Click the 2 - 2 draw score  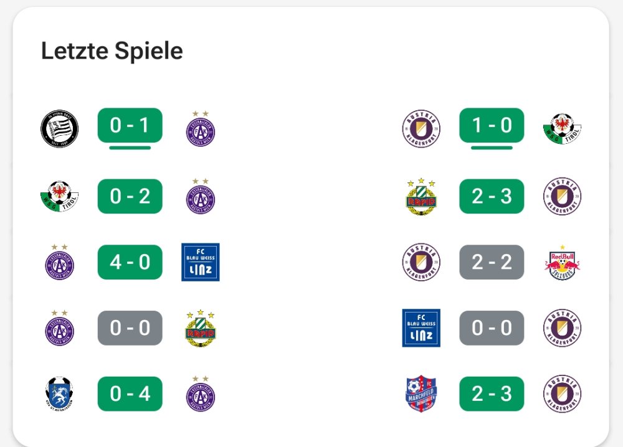click(492, 262)
